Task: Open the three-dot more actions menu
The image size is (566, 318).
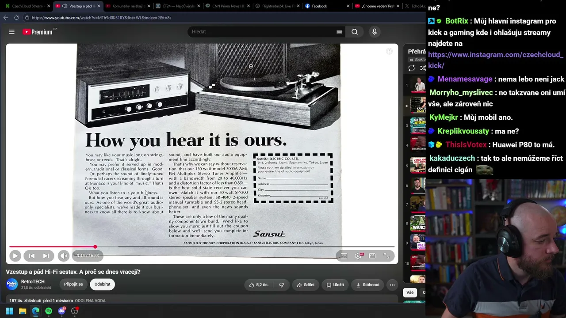Action: coord(392,285)
